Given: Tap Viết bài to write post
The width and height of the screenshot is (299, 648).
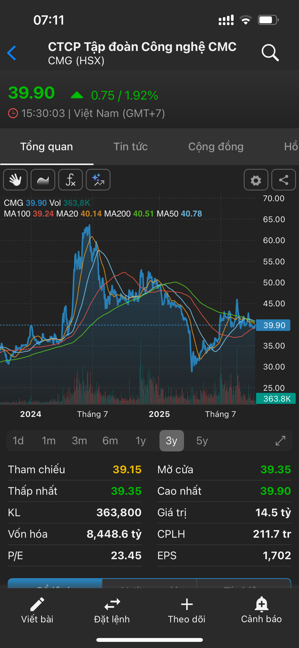Looking at the screenshot, I should click(37, 610).
